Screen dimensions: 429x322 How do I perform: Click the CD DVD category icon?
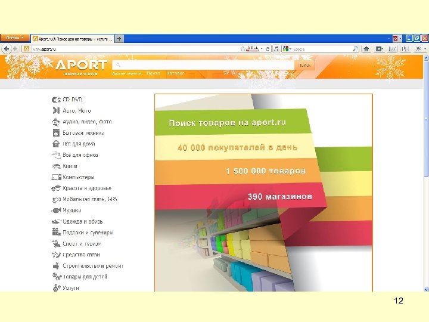[56, 100]
